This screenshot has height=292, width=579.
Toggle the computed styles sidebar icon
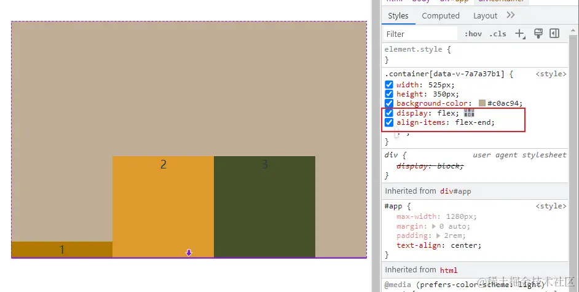(x=554, y=34)
